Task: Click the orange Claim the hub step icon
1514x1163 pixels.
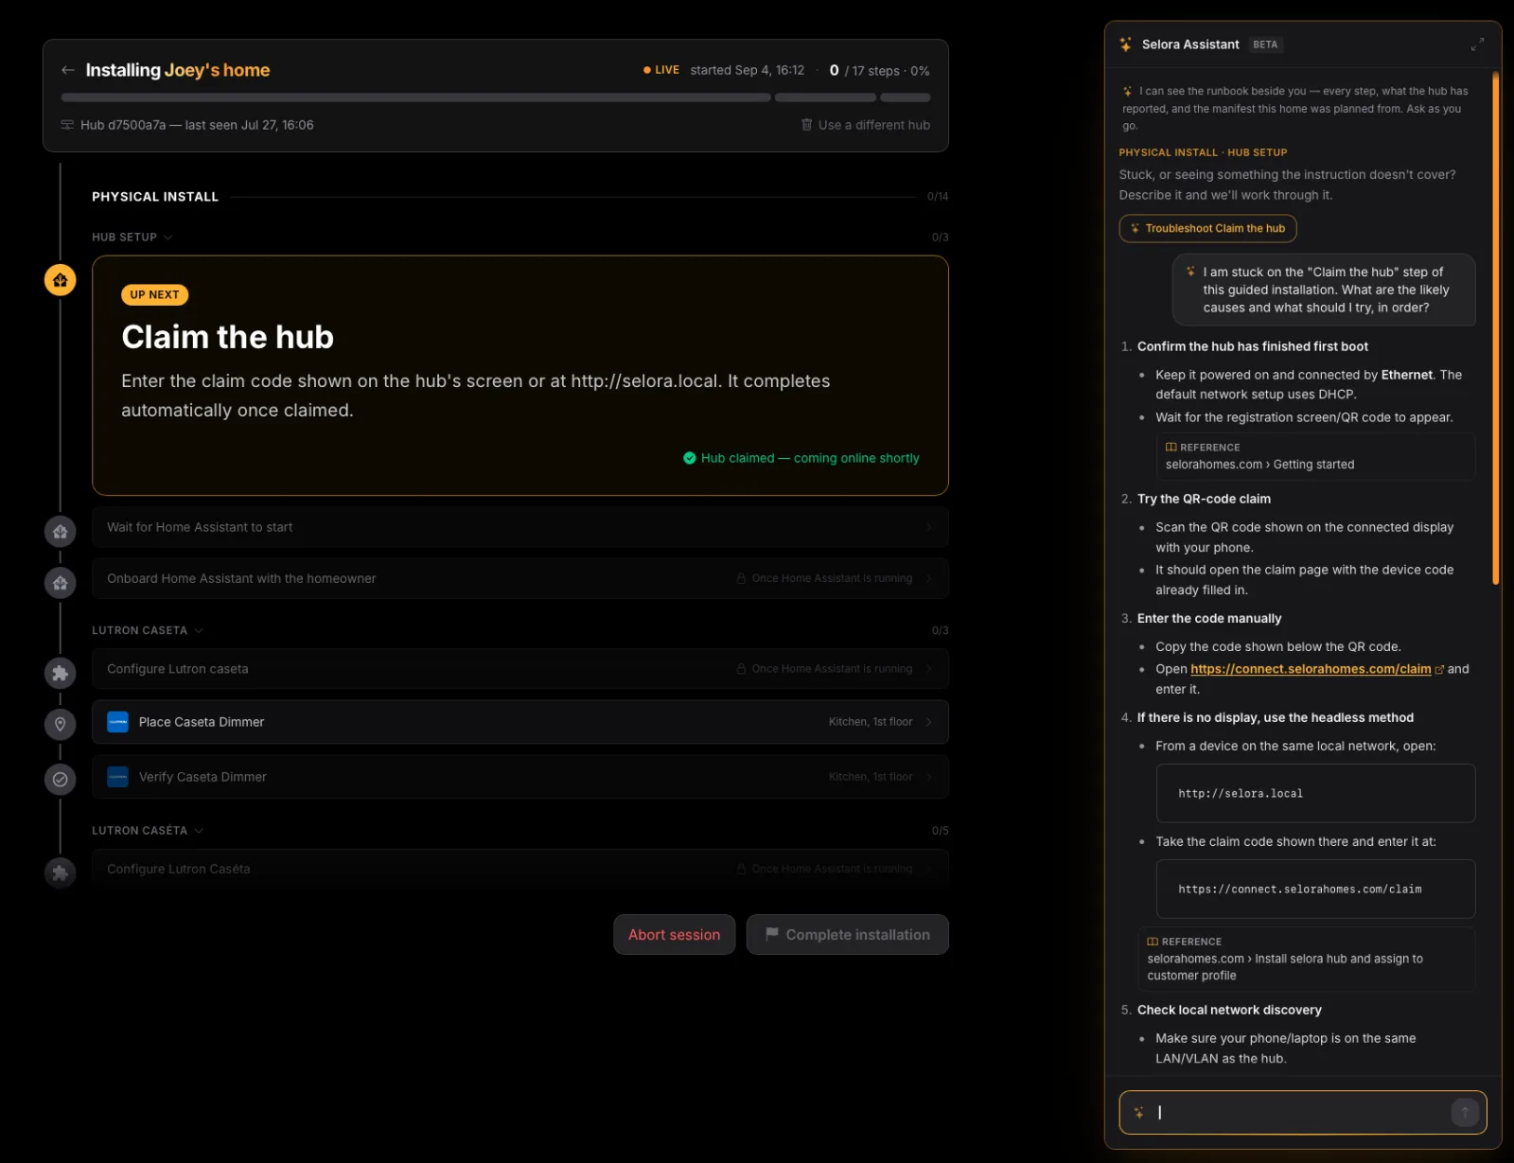Action: click(60, 280)
